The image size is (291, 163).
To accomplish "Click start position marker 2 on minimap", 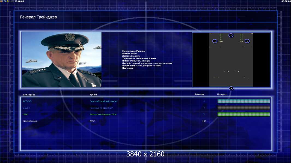I will 247,41.
